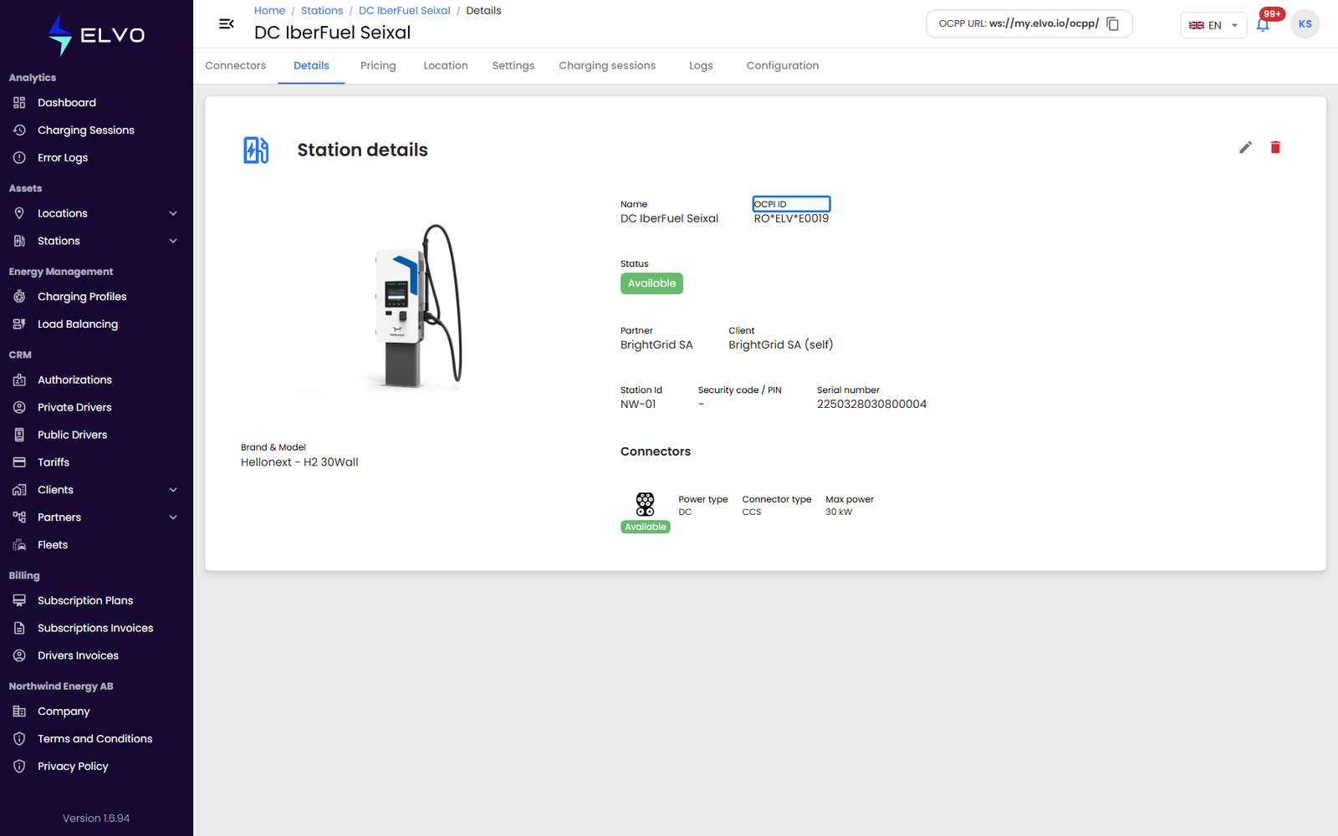The width and height of the screenshot is (1338, 836).
Task: Click the Charging Sessions history icon
Action: 19,130
